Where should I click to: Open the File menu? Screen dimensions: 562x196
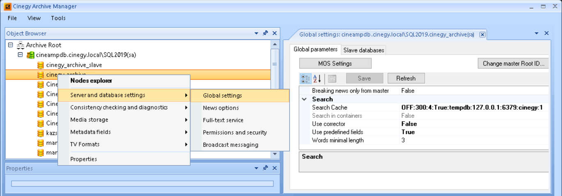click(12, 18)
